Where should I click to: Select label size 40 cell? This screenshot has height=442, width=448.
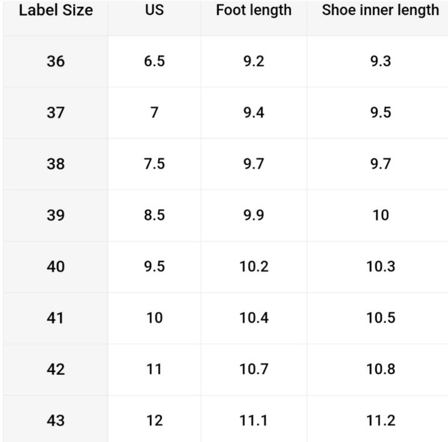click(56, 267)
